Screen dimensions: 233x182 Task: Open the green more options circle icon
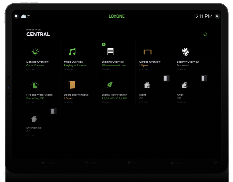point(205,34)
